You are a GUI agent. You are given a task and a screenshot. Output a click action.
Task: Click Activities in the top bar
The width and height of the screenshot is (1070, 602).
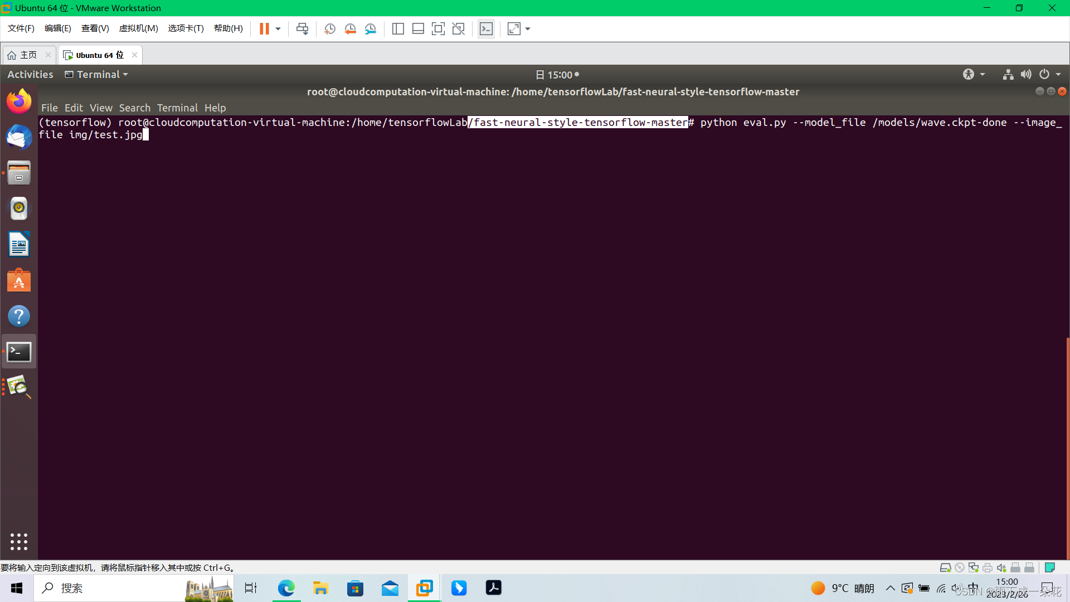[x=30, y=75]
